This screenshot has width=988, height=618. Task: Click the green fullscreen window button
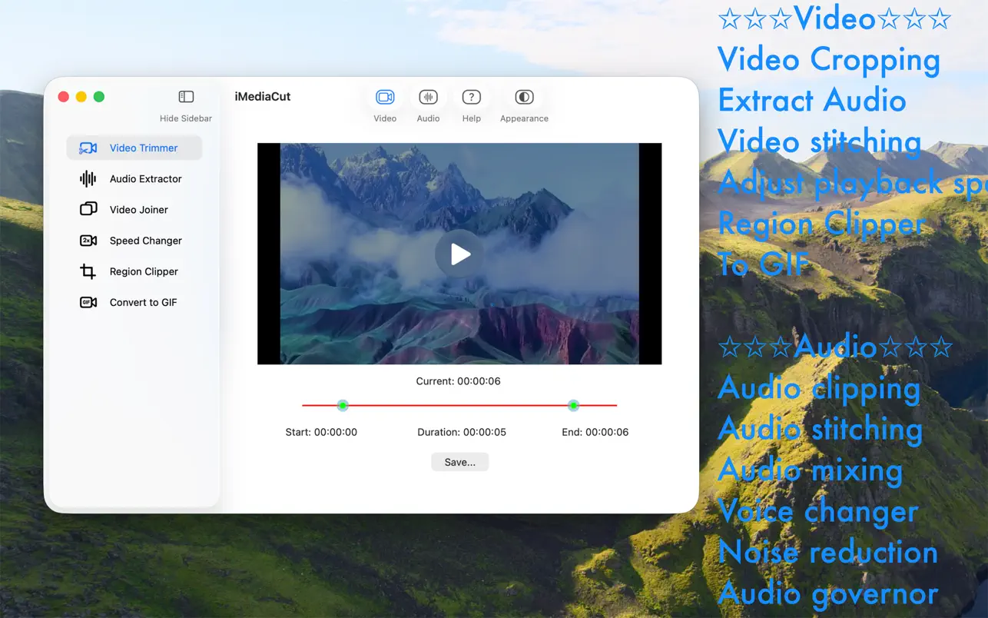pos(99,97)
